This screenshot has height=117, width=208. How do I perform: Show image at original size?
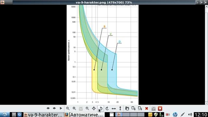point(87,108)
